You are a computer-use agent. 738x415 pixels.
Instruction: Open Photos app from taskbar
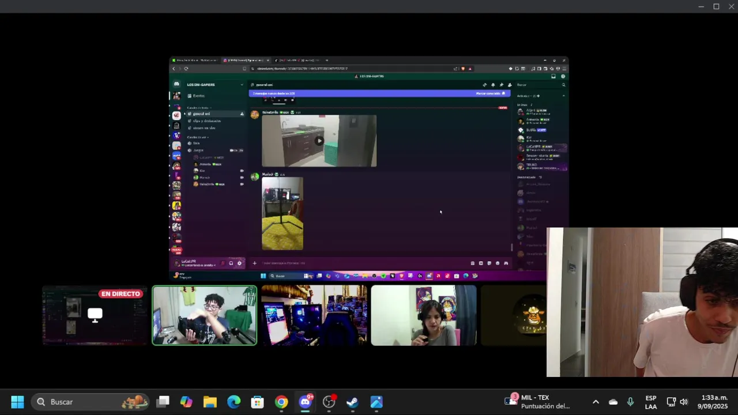click(376, 402)
